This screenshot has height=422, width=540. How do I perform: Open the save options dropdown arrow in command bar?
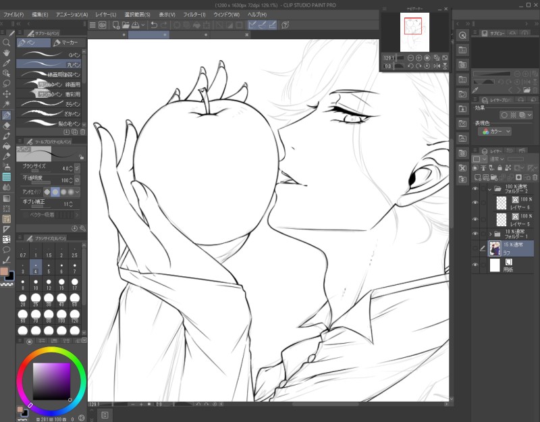point(143,25)
